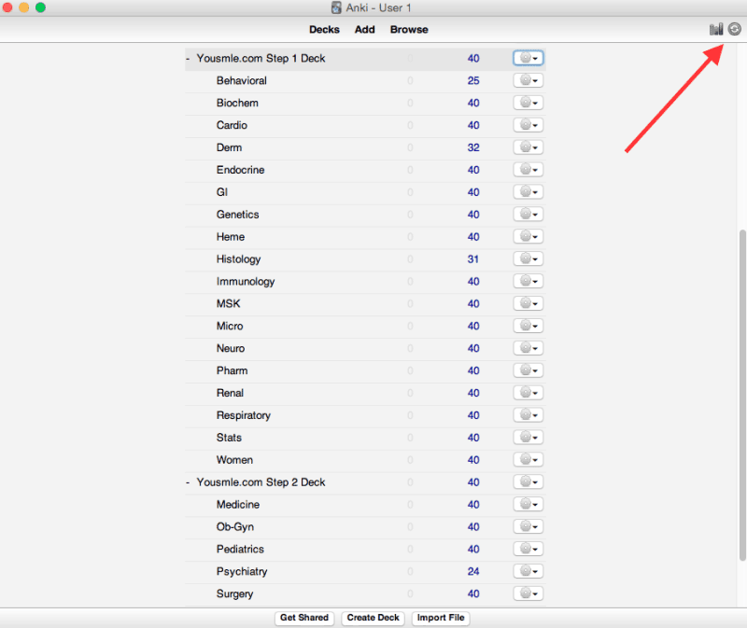Open the Browse card browser
Image resolution: width=747 pixels, height=628 pixels.
409,30
